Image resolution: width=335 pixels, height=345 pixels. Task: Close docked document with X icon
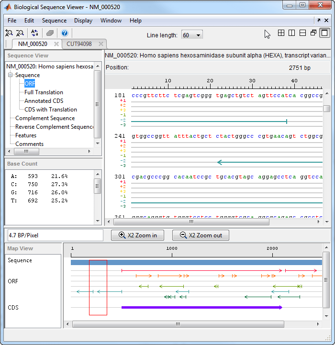(326, 20)
